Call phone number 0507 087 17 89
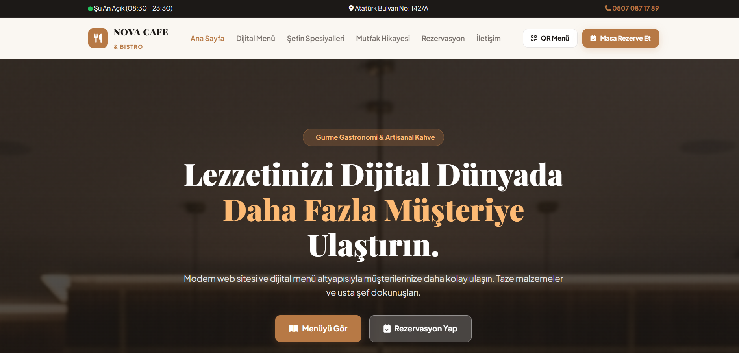This screenshot has height=353, width=739. pyautogui.click(x=635, y=8)
